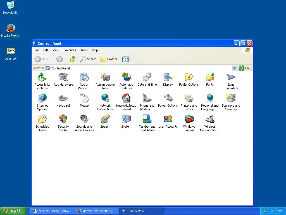Open Scheduled Tasks folder
This screenshot has width=286, height=215.
42,123
